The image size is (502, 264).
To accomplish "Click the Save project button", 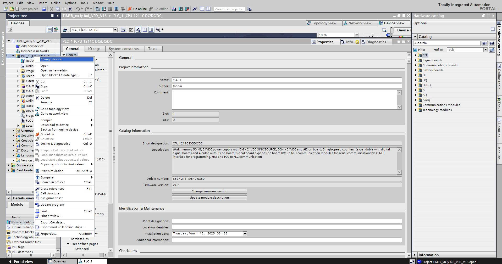I will tap(26, 9).
